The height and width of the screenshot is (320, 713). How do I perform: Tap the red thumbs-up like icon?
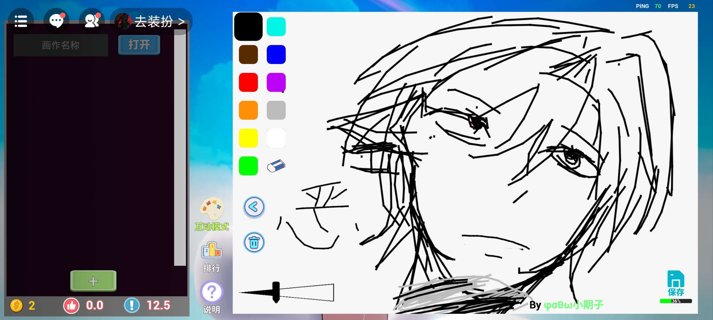coord(72,306)
